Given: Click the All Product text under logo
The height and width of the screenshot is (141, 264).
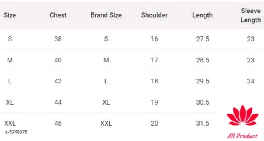Looking at the screenshot, I should click(x=242, y=136).
